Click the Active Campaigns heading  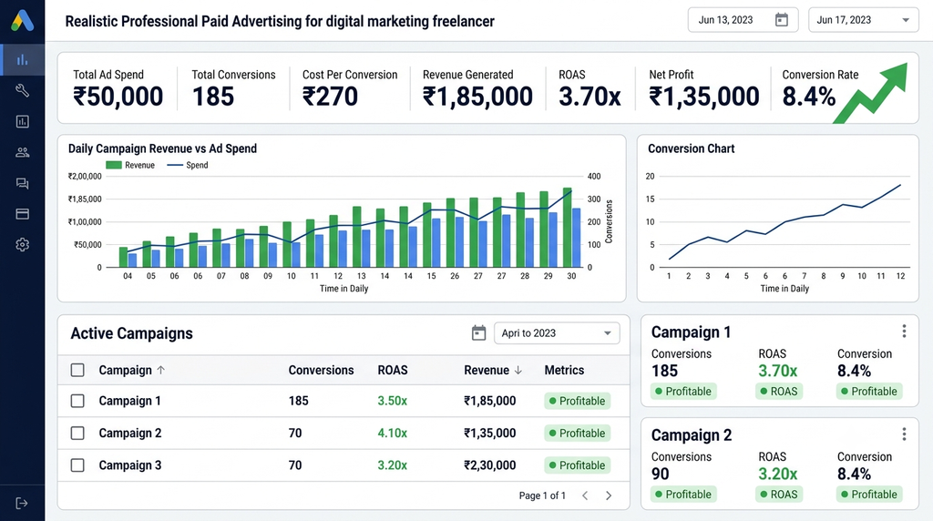[131, 333]
